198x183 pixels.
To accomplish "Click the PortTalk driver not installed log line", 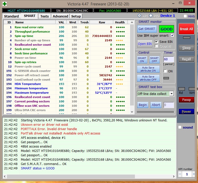I will (x=61, y=133).
